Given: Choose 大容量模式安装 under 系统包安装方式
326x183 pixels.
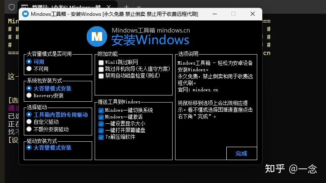Looking at the screenshot, I should point(49,88).
